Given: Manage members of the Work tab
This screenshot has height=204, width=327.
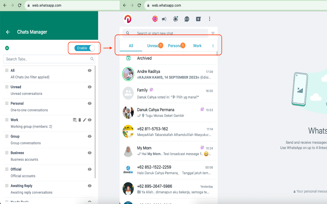Looking at the screenshot, I should (x=74, y=120).
